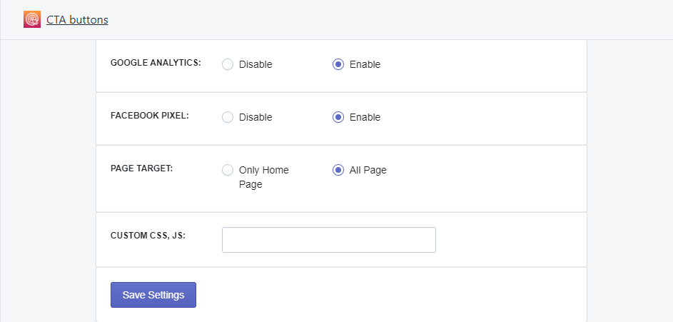673x322 pixels.
Task: Open the CTA buttons header link
Action: pyautogui.click(x=77, y=20)
